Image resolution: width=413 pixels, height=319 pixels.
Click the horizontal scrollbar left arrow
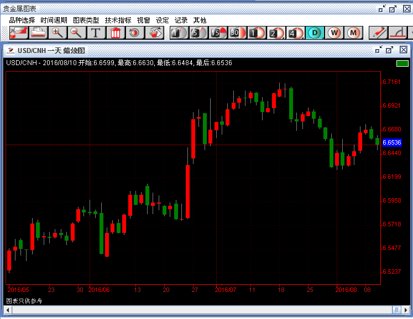point(8,310)
